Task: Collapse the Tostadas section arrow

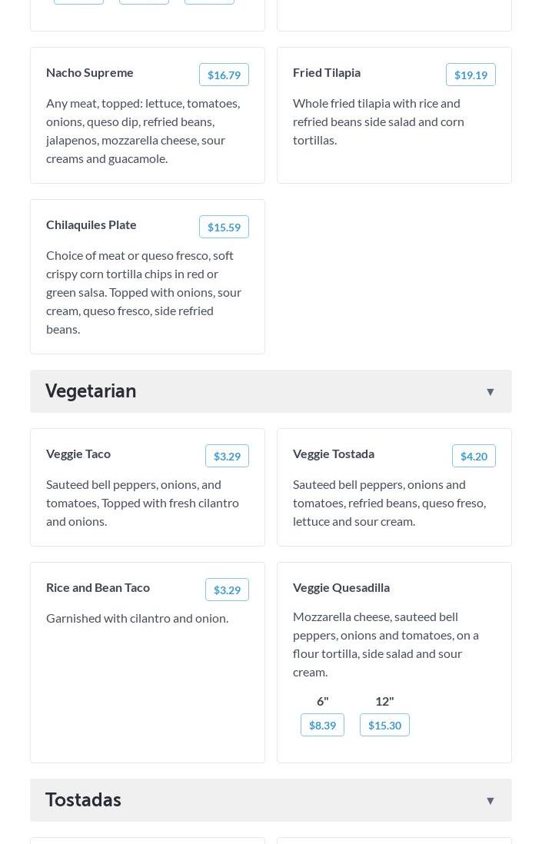Action: point(490,801)
